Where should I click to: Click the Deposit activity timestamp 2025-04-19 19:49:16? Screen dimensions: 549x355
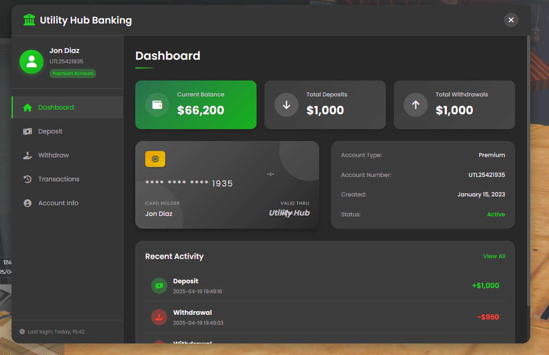pyautogui.click(x=197, y=292)
